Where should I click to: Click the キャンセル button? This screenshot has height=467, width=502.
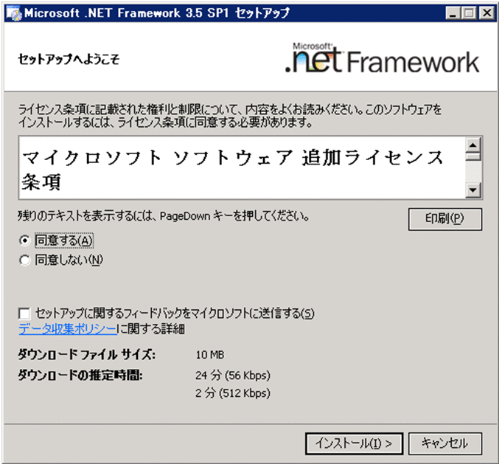click(445, 443)
